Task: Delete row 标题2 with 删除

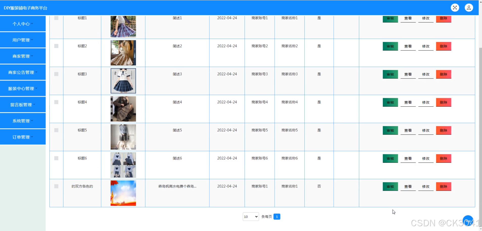Action: [x=444, y=46]
